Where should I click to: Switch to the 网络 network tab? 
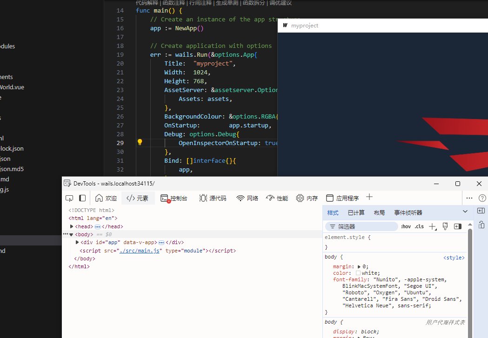point(247,198)
